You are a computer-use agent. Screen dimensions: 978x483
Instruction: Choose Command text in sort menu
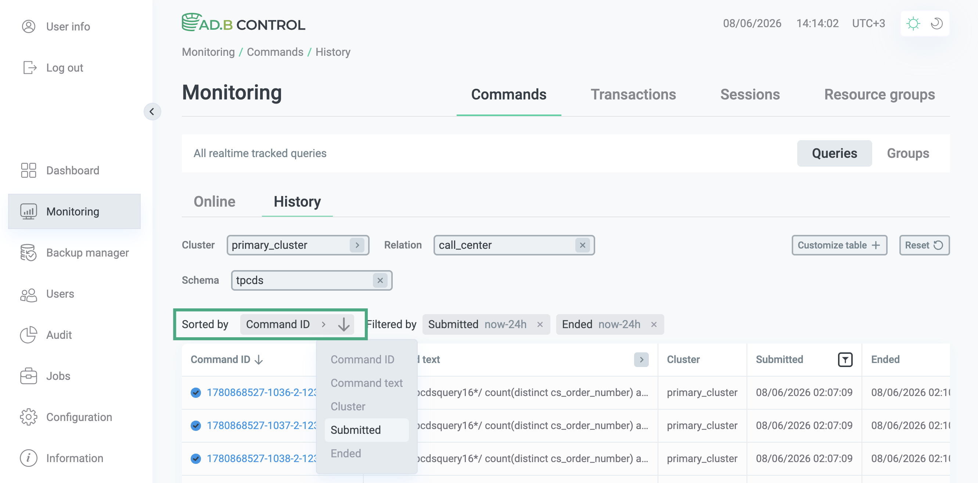click(366, 383)
